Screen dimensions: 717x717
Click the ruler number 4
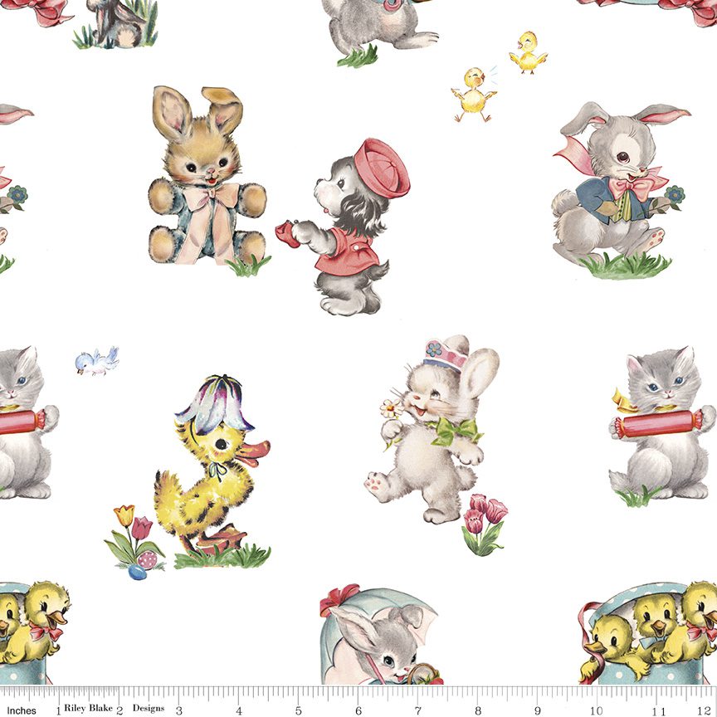(239, 710)
